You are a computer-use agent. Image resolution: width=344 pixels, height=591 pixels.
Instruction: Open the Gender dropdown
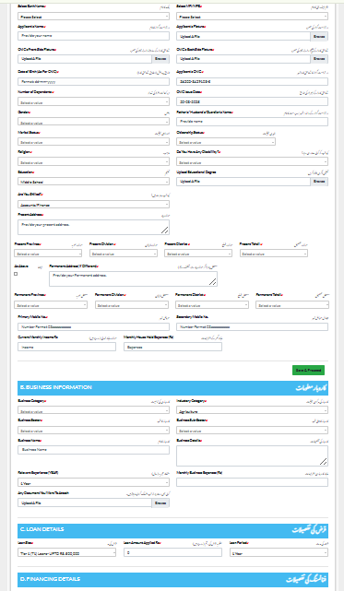pos(93,122)
